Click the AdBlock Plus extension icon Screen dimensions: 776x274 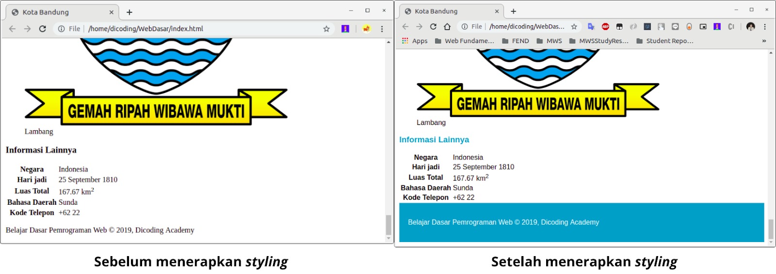click(605, 27)
